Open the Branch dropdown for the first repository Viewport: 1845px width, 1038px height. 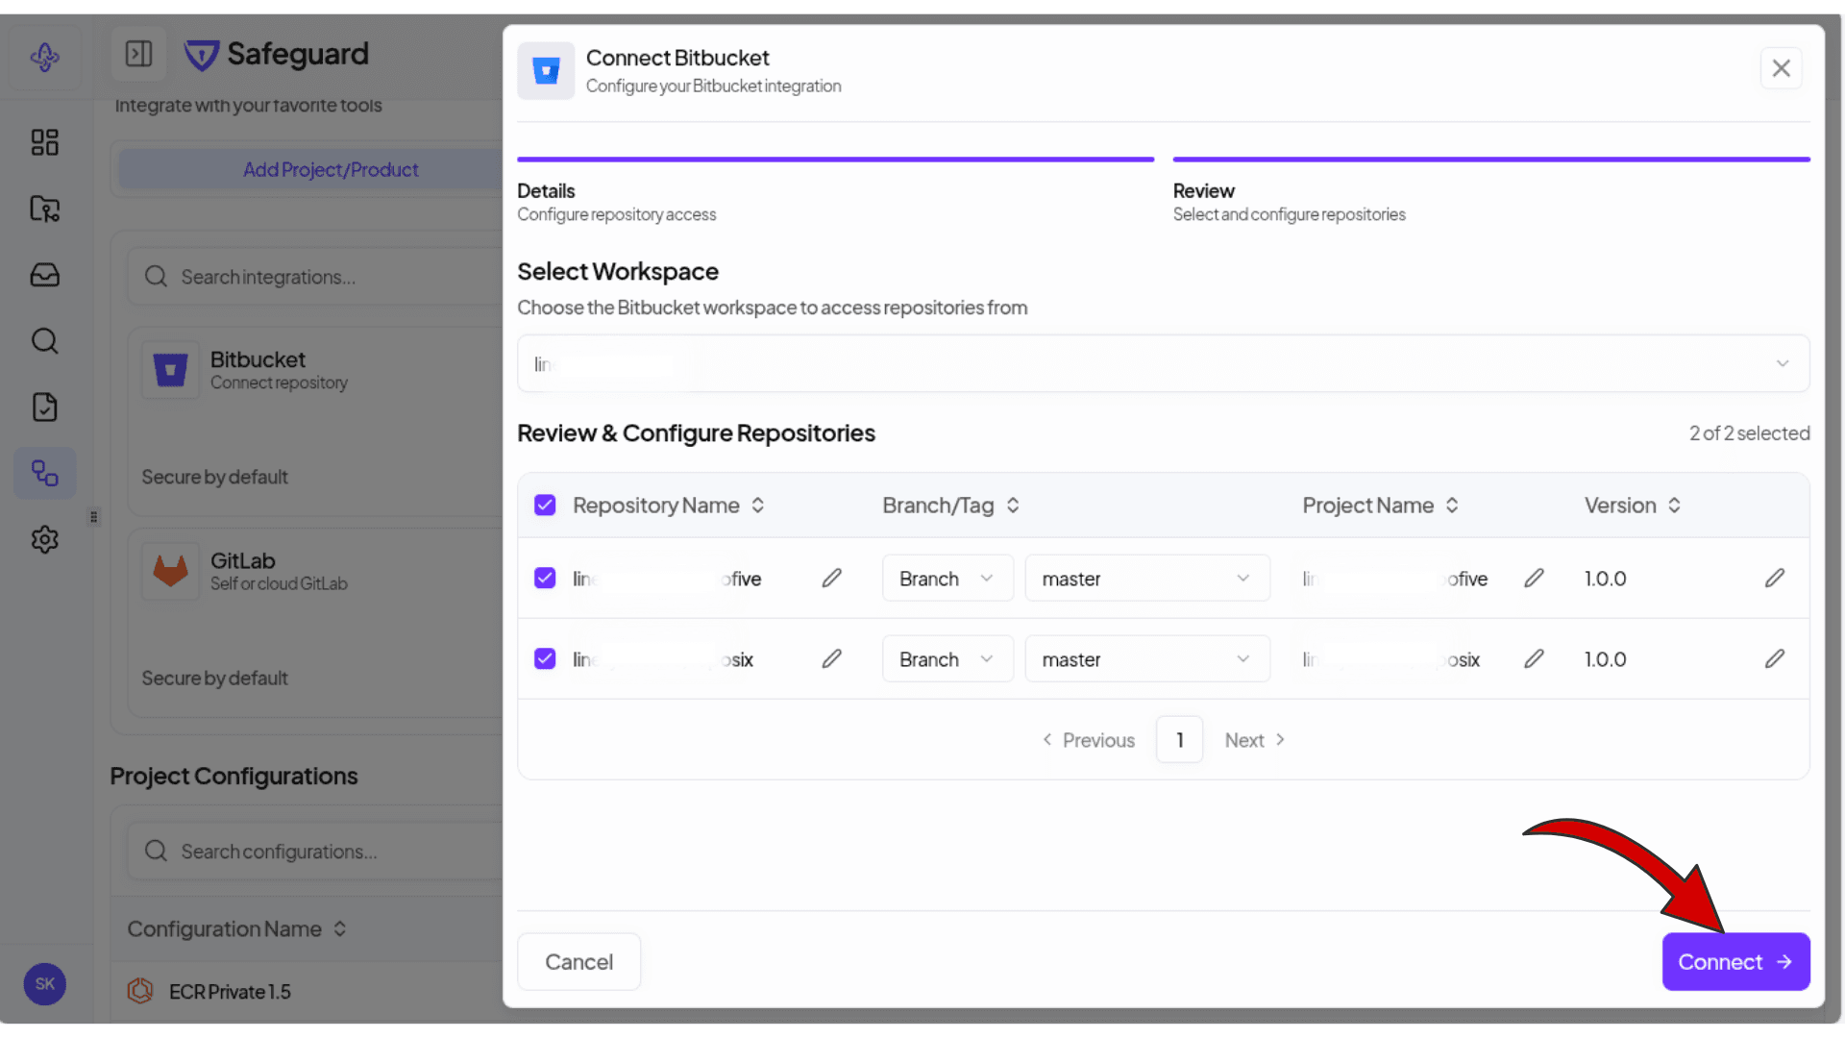[947, 578]
